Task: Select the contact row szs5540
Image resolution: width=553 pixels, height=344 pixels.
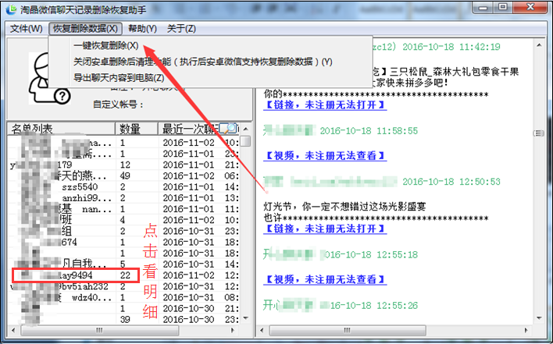Action: 123,186
